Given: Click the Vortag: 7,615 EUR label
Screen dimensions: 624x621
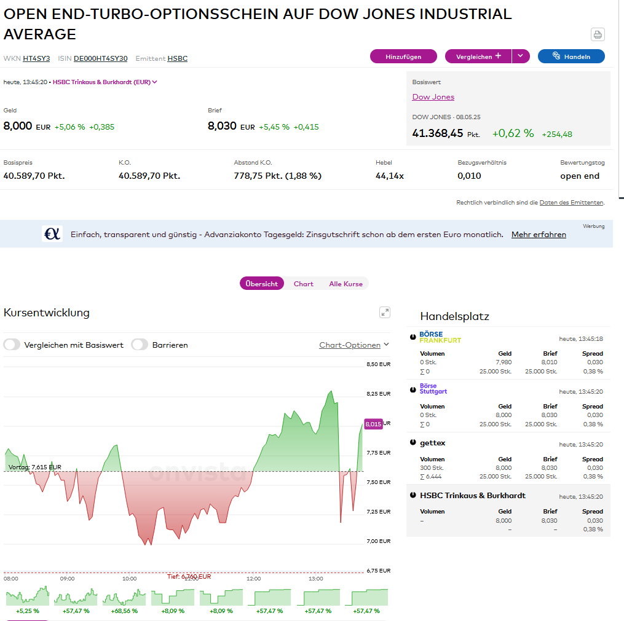Looking at the screenshot, I should point(34,467).
